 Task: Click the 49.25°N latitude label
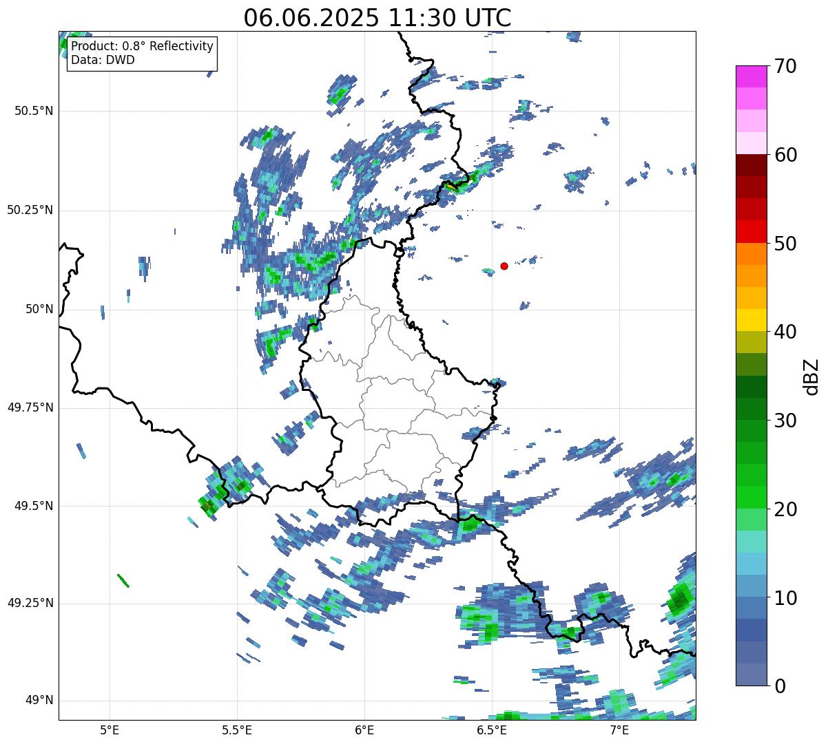coord(30,603)
